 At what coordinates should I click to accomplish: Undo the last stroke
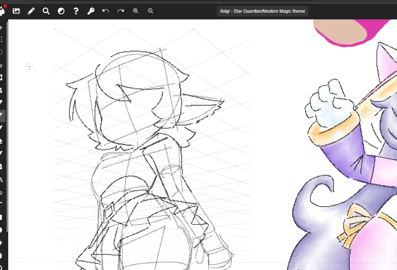pos(106,10)
